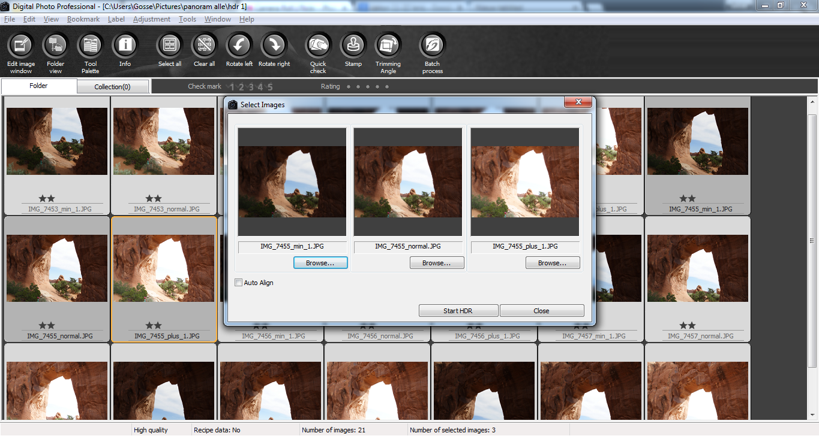Browse for IMG_7455_plus_1.JPG slot

553,263
